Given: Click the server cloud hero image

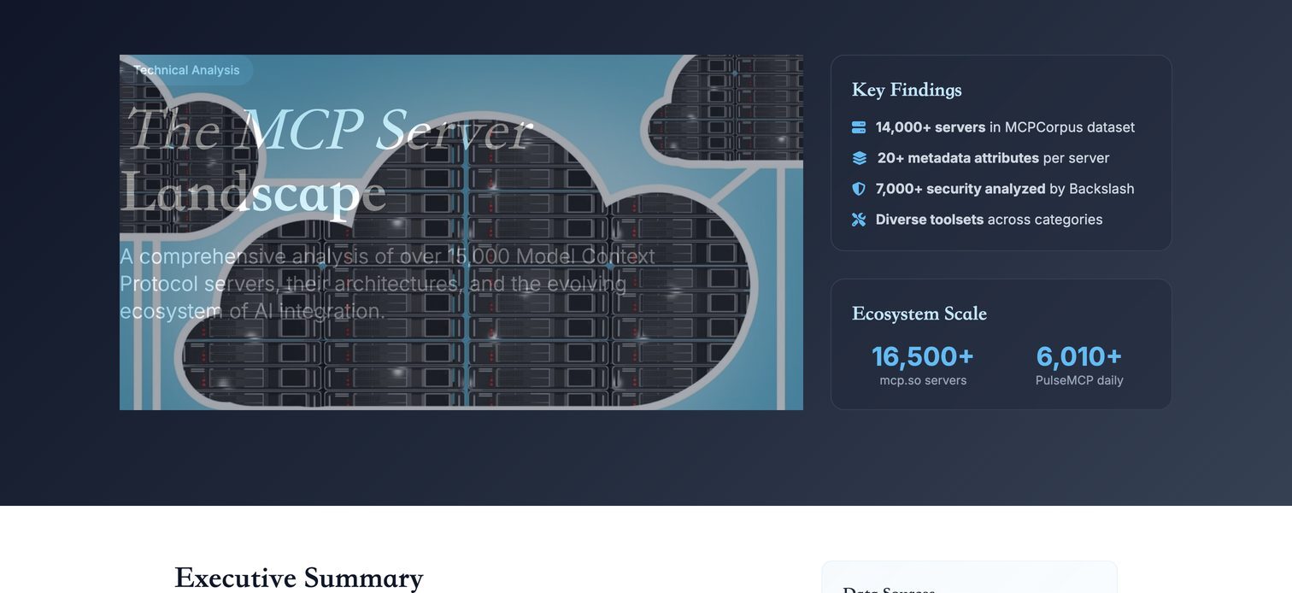Looking at the screenshot, I should click(461, 232).
